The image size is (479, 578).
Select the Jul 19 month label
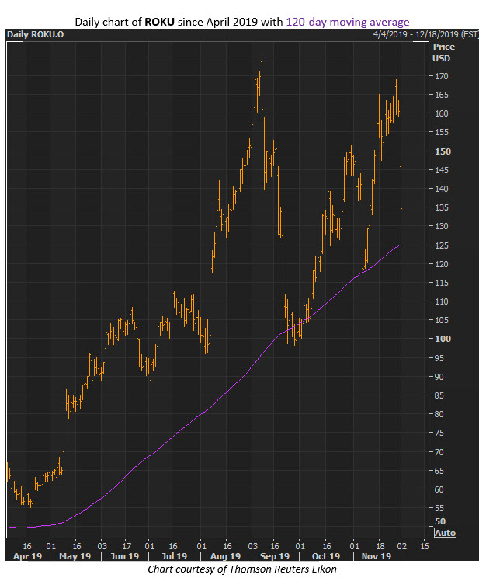[x=174, y=556]
